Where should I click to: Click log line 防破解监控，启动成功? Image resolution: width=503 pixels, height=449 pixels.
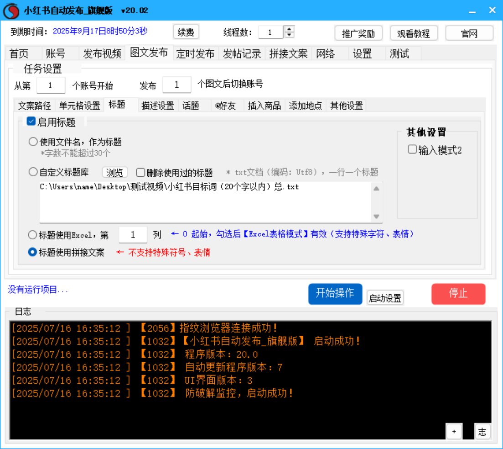point(152,393)
